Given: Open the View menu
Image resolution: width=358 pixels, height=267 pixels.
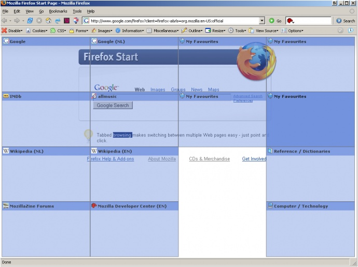Looking at the screenshot, I should 30,11.
